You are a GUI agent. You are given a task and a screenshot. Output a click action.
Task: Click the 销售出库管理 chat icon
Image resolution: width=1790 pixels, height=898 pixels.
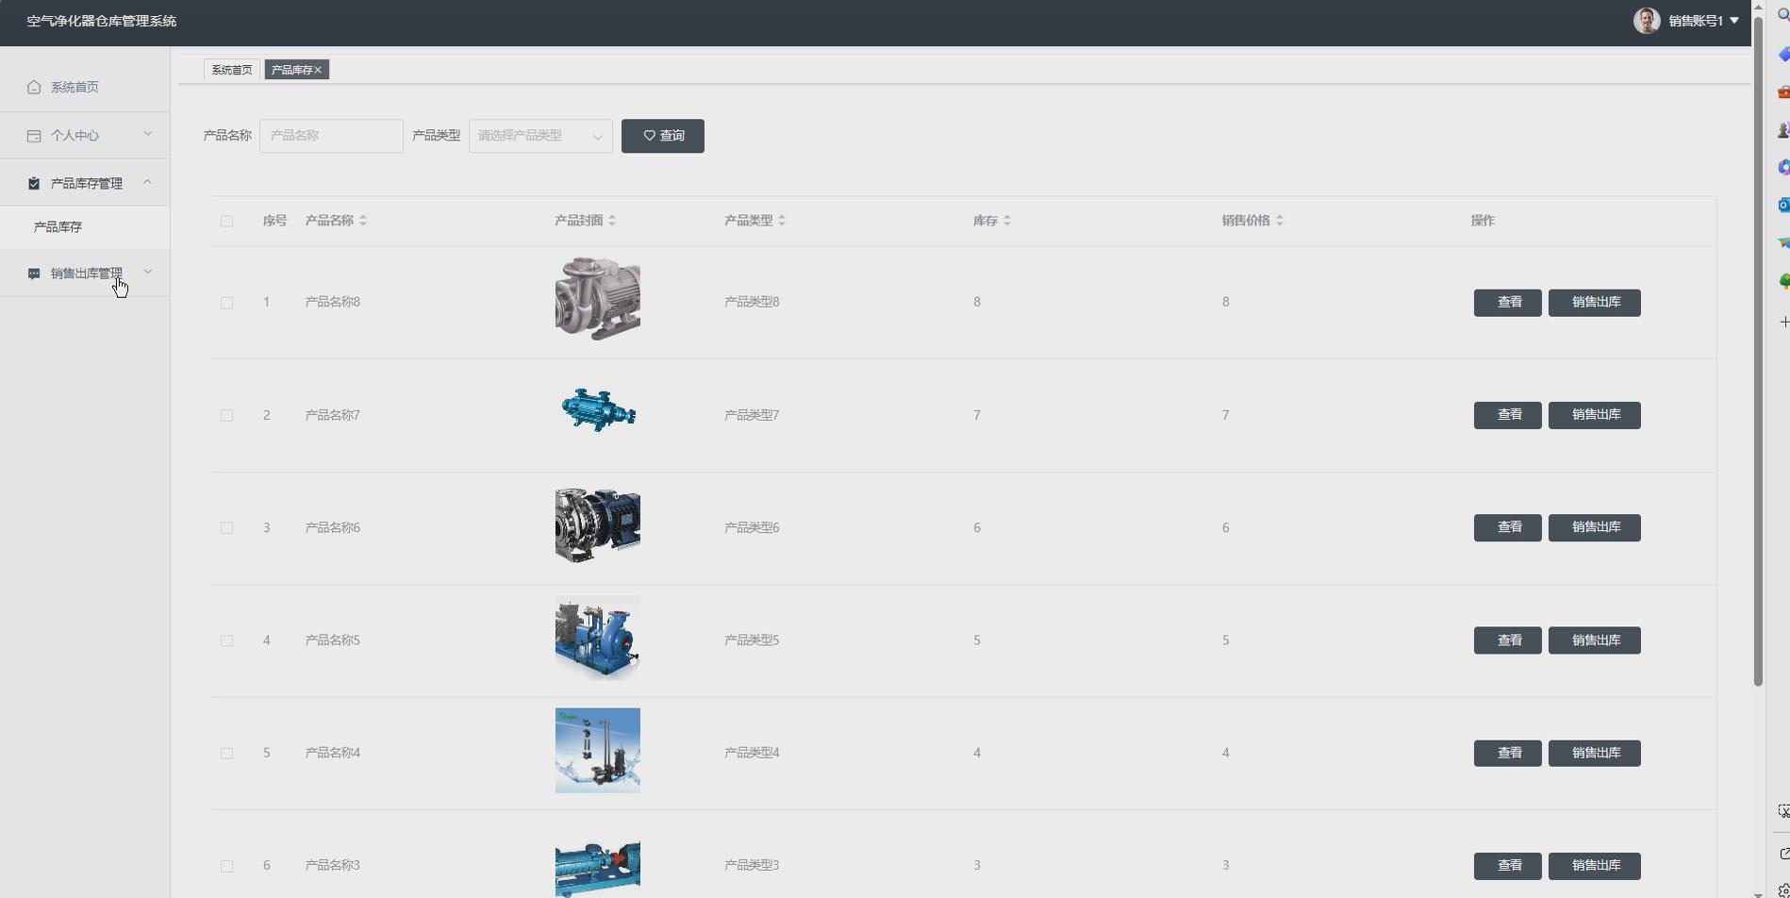[x=34, y=274]
